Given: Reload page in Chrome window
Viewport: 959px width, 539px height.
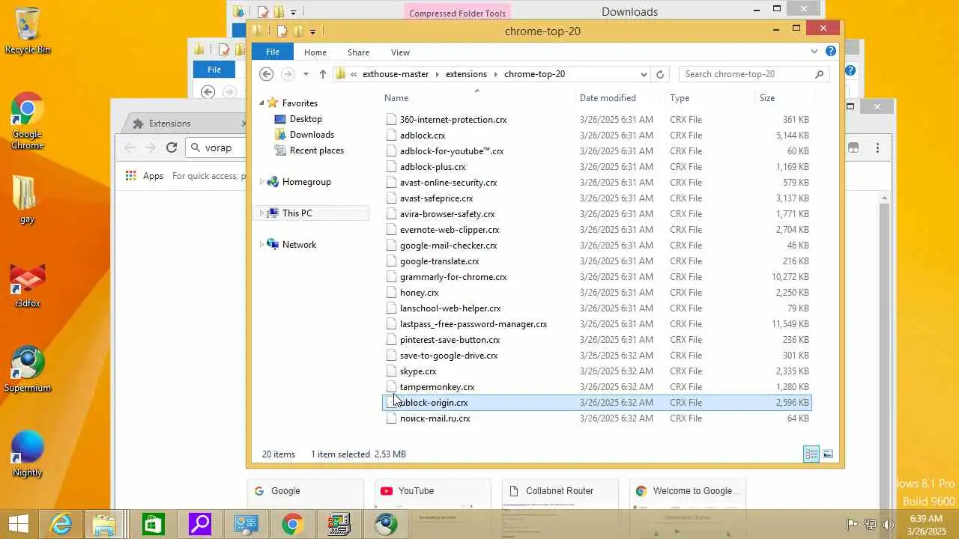Looking at the screenshot, I should (172, 147).
